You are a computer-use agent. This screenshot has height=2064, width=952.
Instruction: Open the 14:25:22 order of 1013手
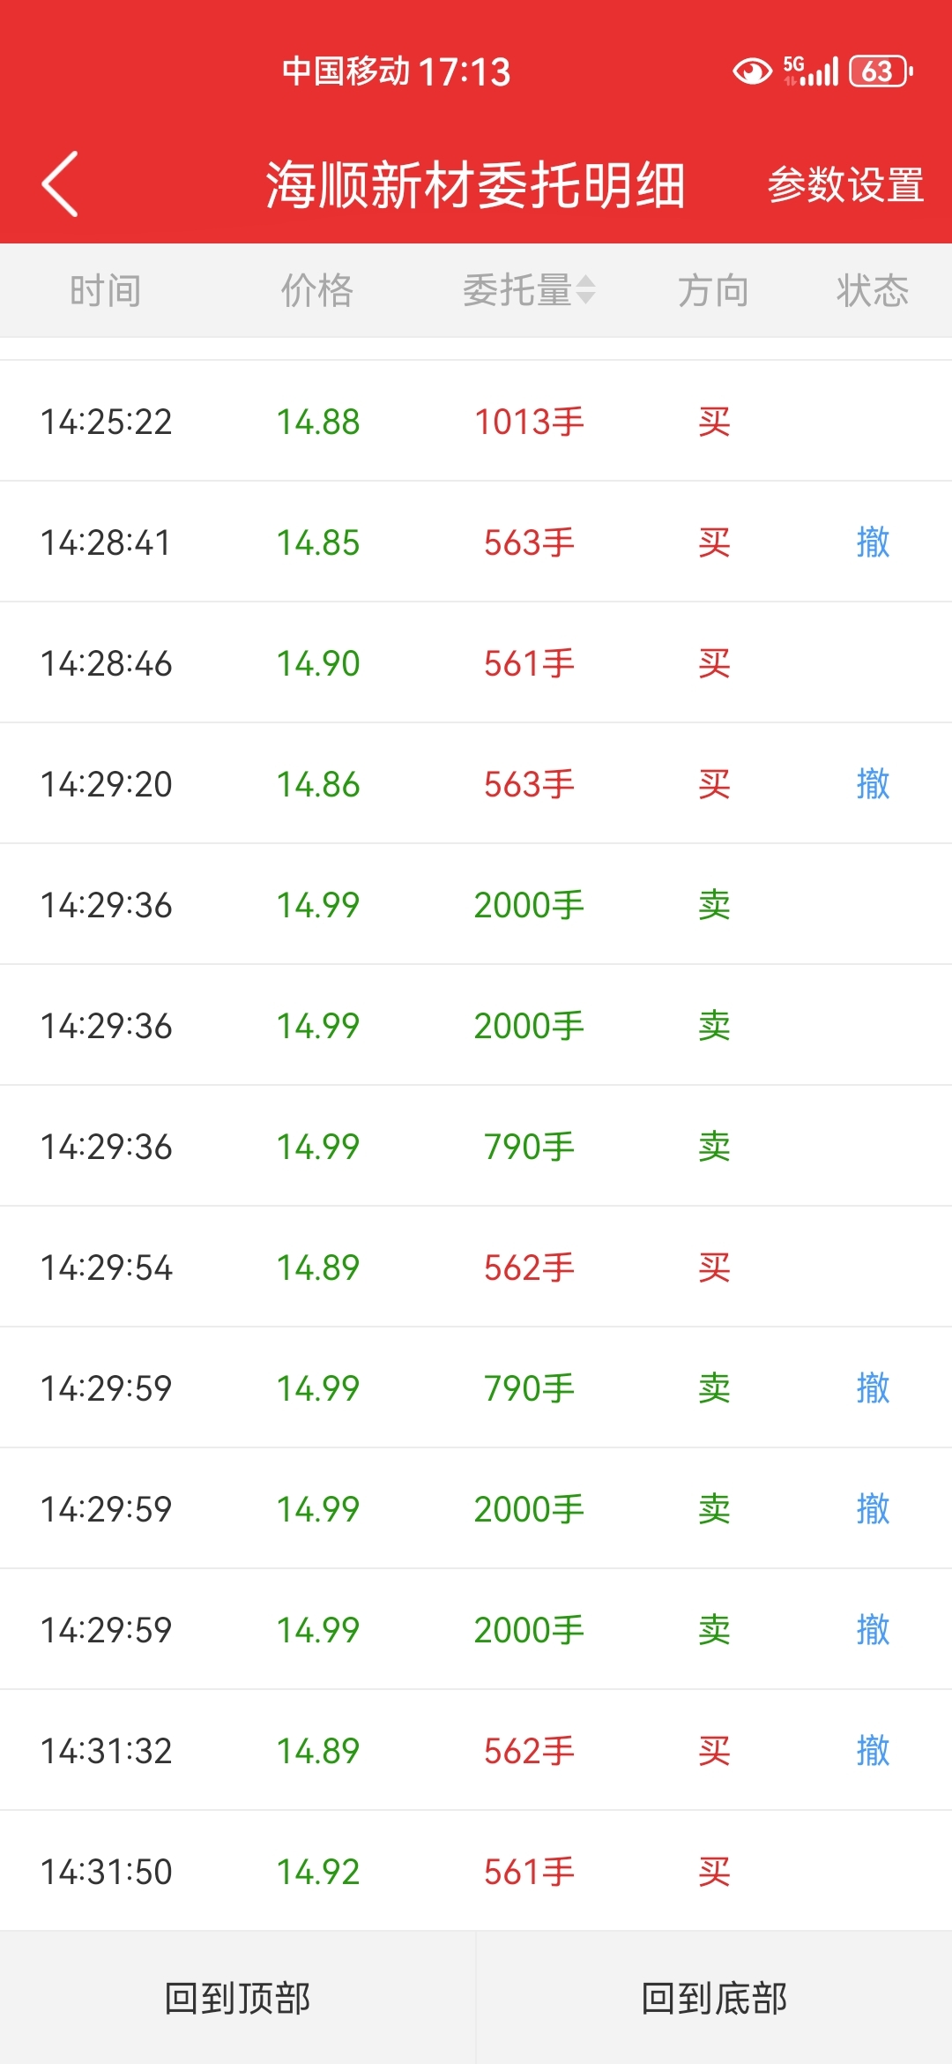[476, 422]
